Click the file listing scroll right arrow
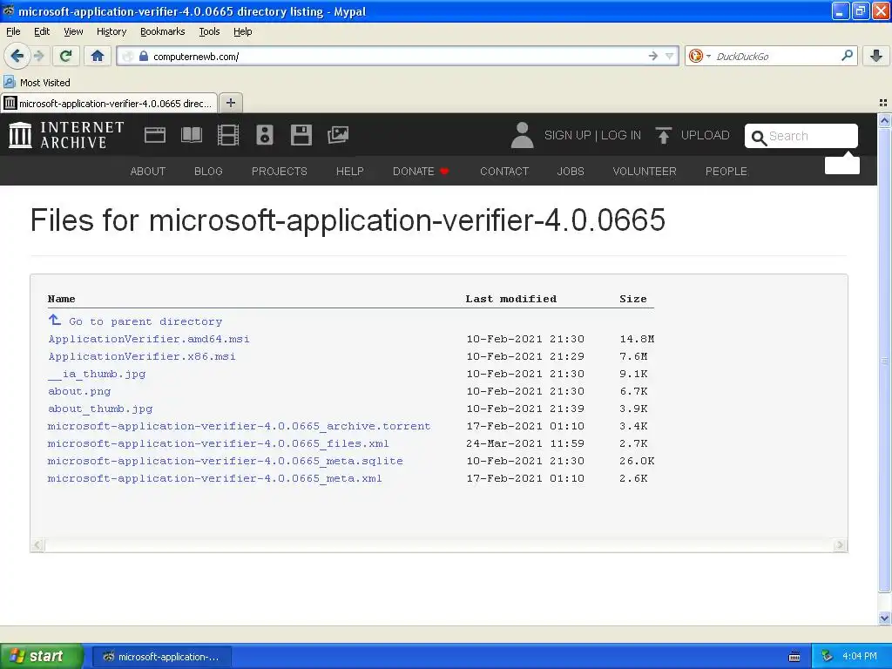 pyautogui.click(x=841, y=545)
